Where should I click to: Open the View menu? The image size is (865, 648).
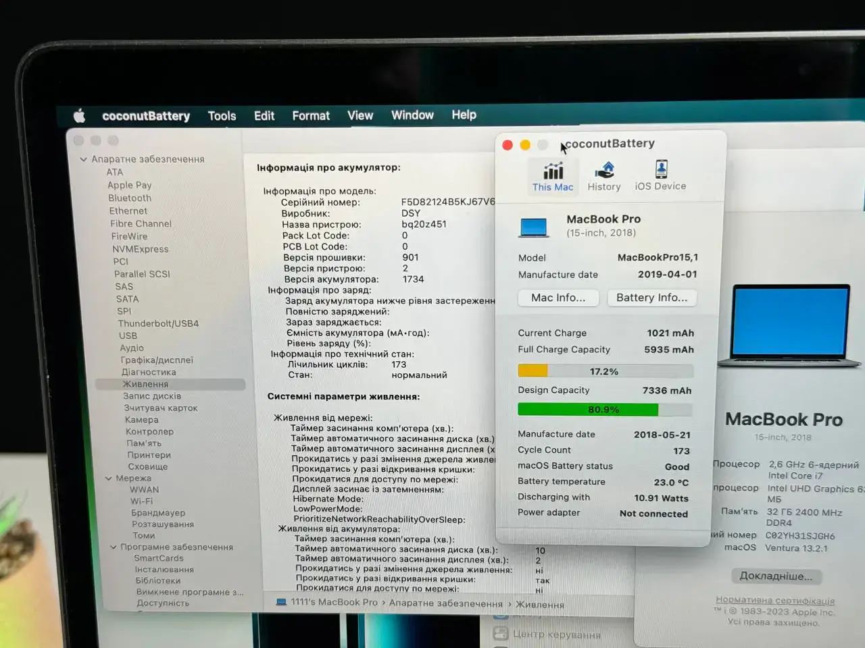360,115
